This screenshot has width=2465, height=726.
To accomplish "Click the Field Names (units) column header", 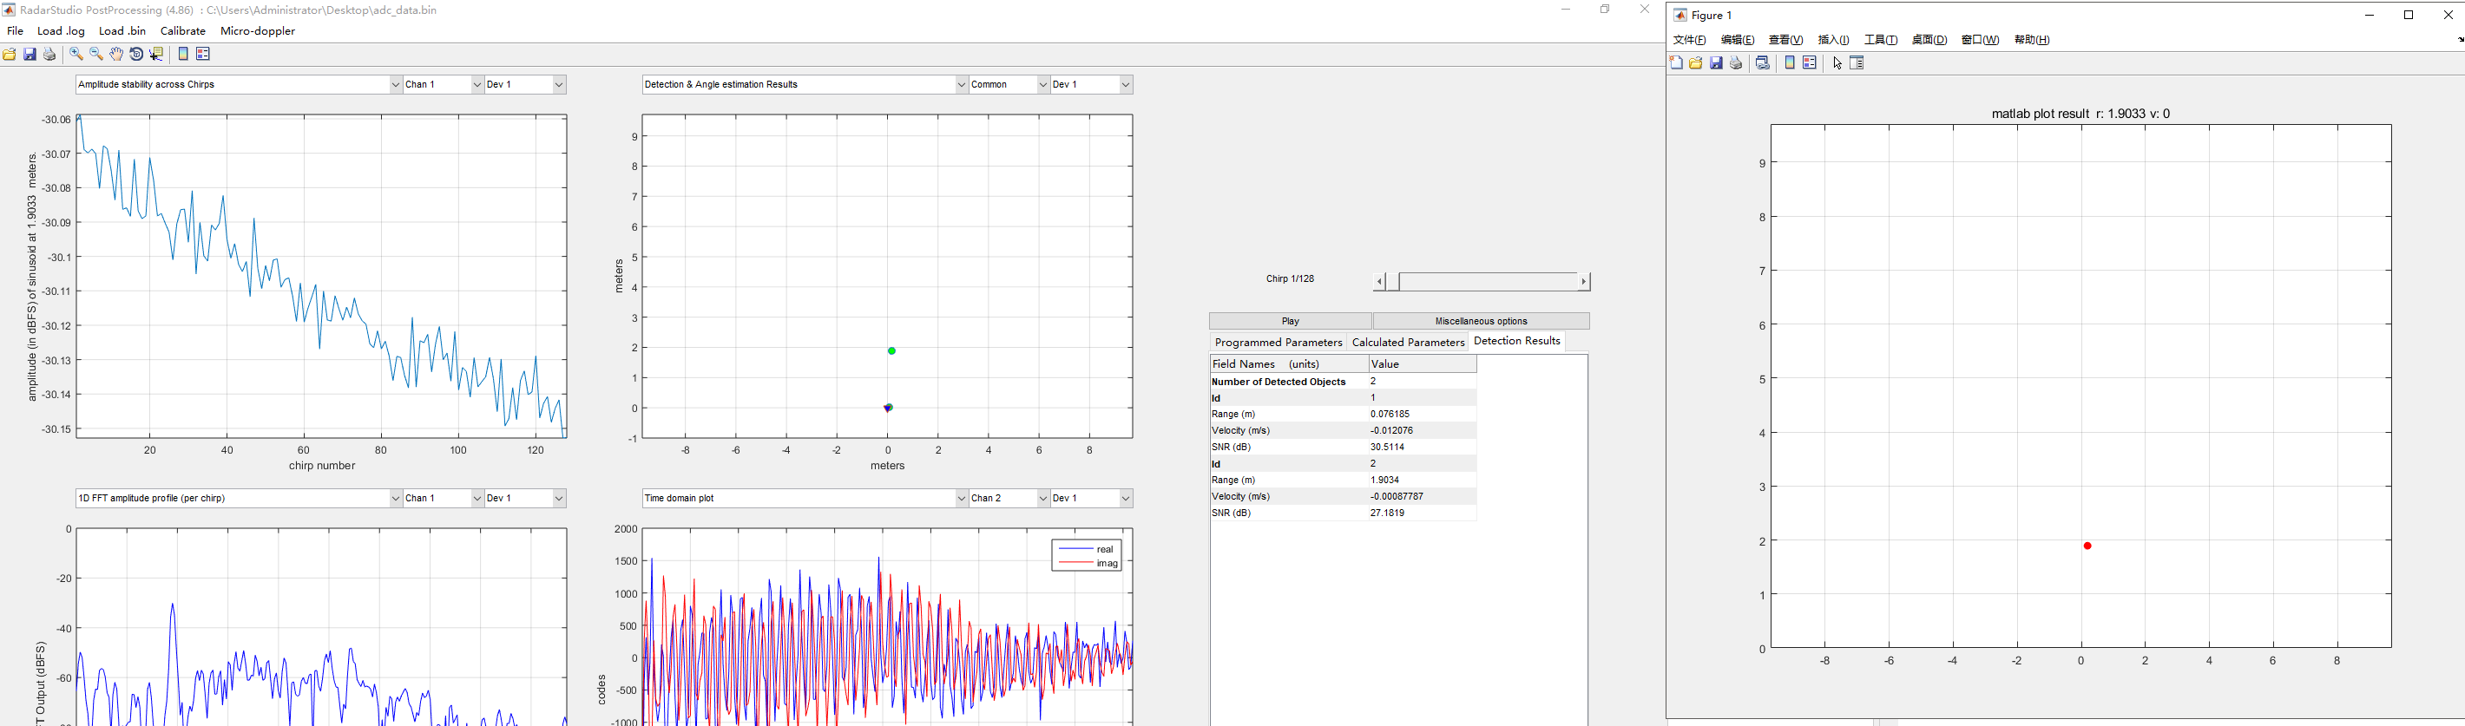I will [1289, 364].
